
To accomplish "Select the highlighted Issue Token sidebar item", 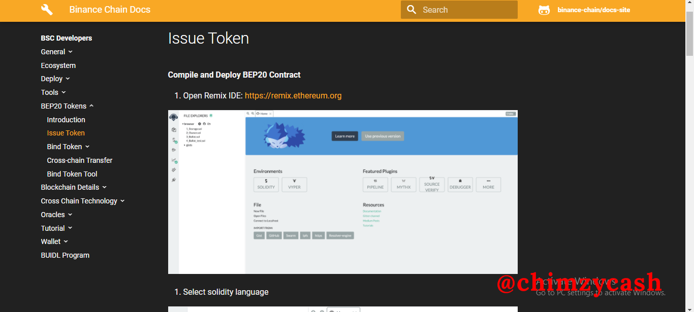I will point(66,133).
